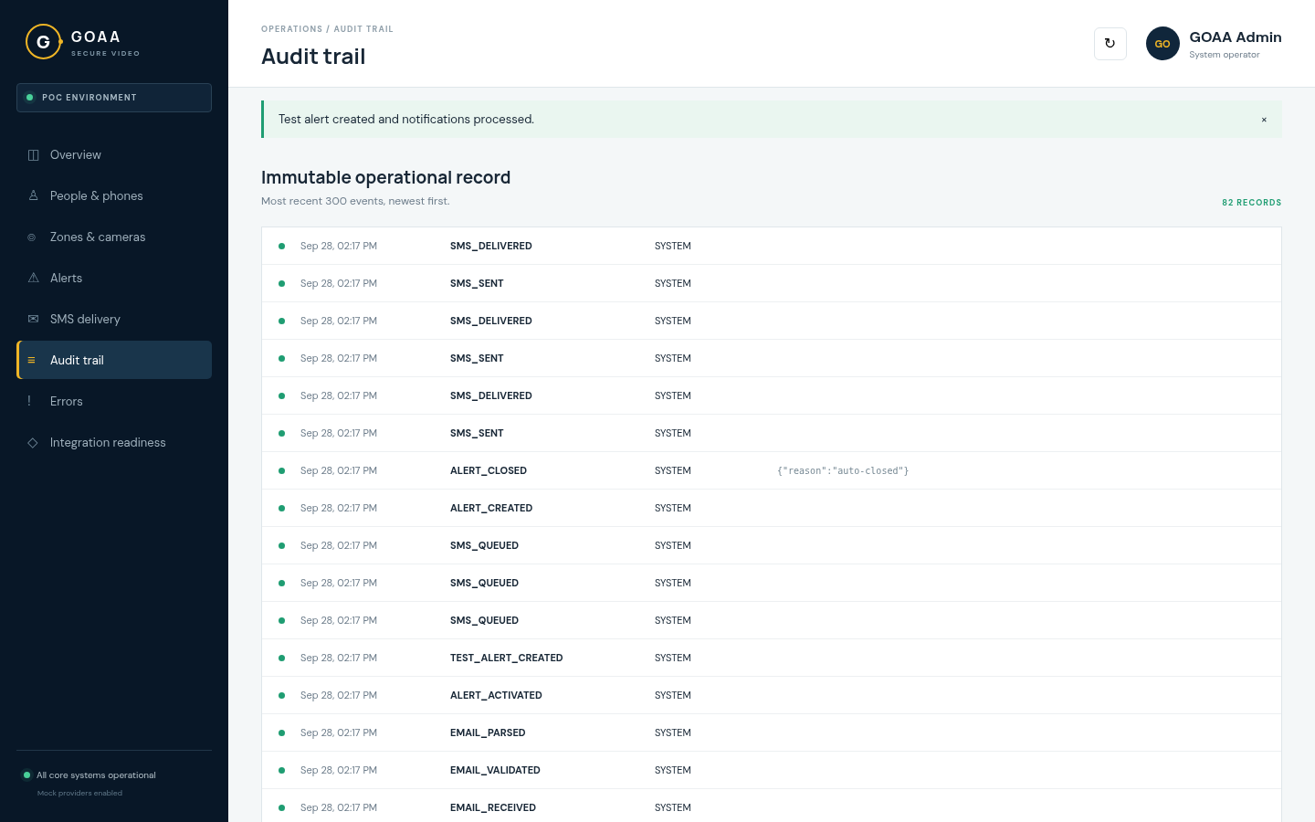Click the People & phones sidebar icon

(x=33, y=195)
